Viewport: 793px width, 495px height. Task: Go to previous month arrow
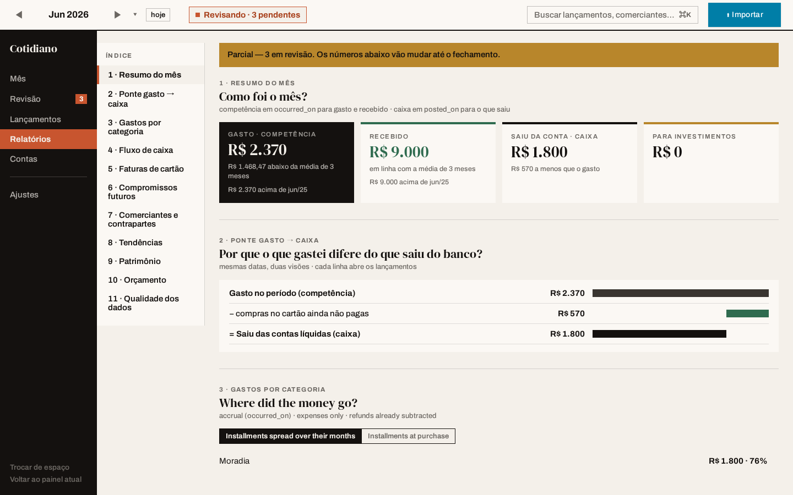(19, 15)
